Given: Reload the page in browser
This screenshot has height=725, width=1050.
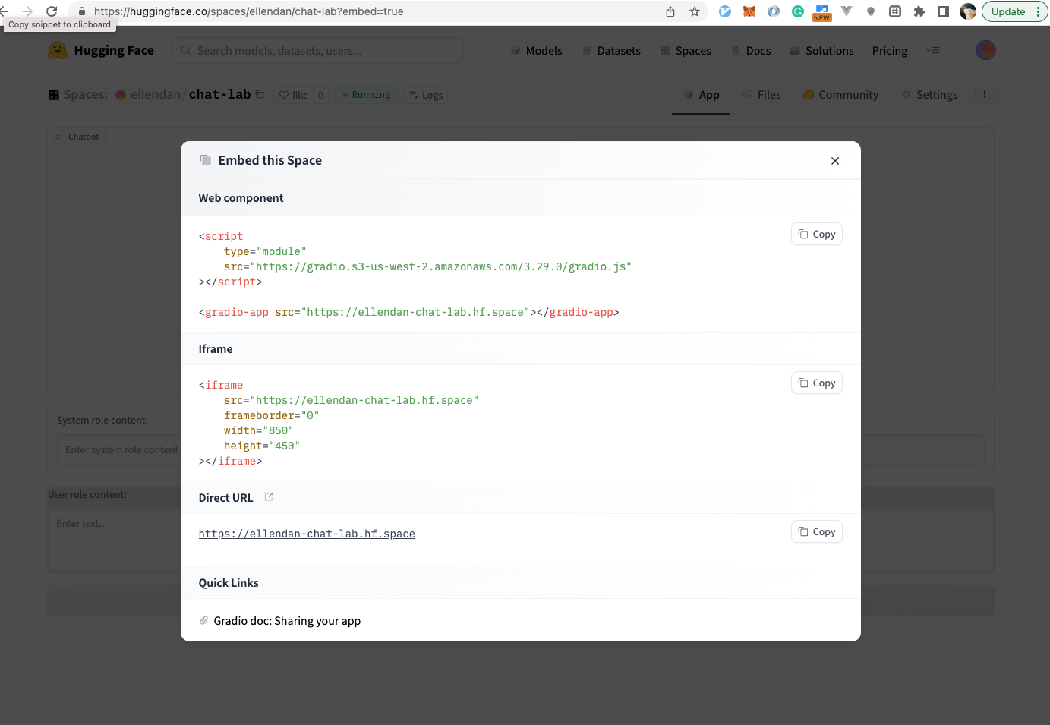Looking at the screenshot, I should click(52, 11).
